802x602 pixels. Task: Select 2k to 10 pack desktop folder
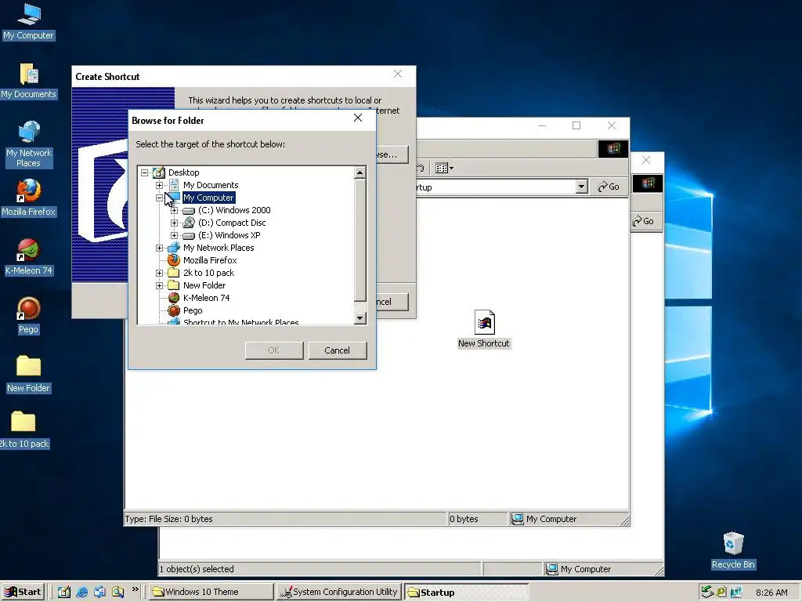(x=23, y=429)
